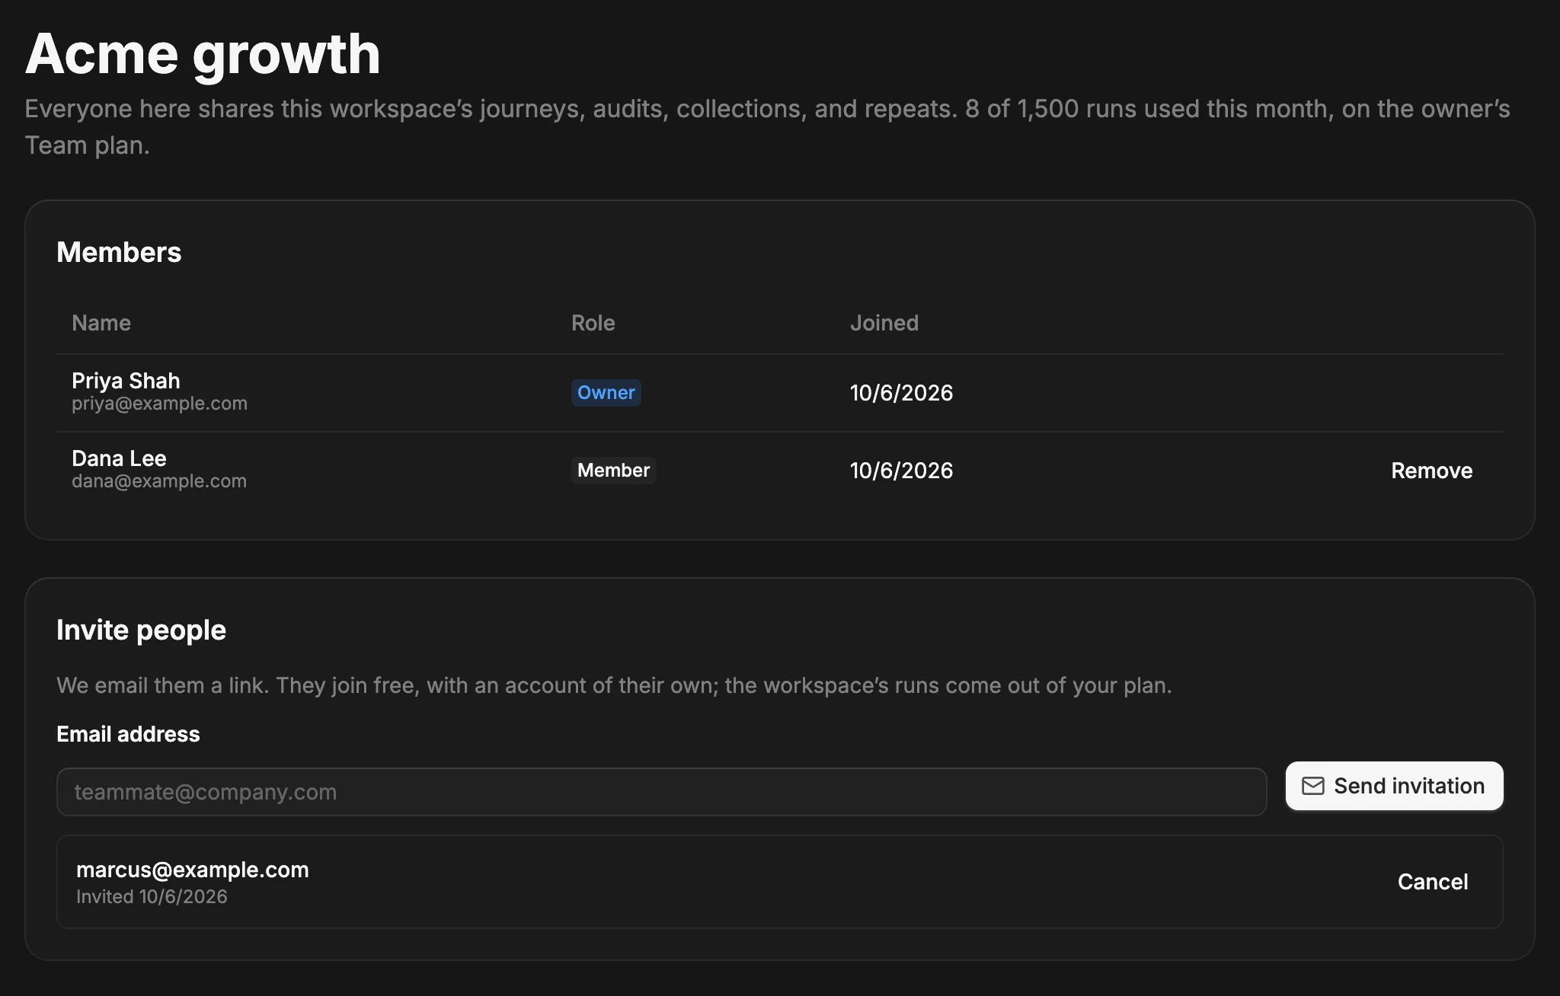
Task: Click the Acme growth workspace title
Action: click(x=203, y=54)
